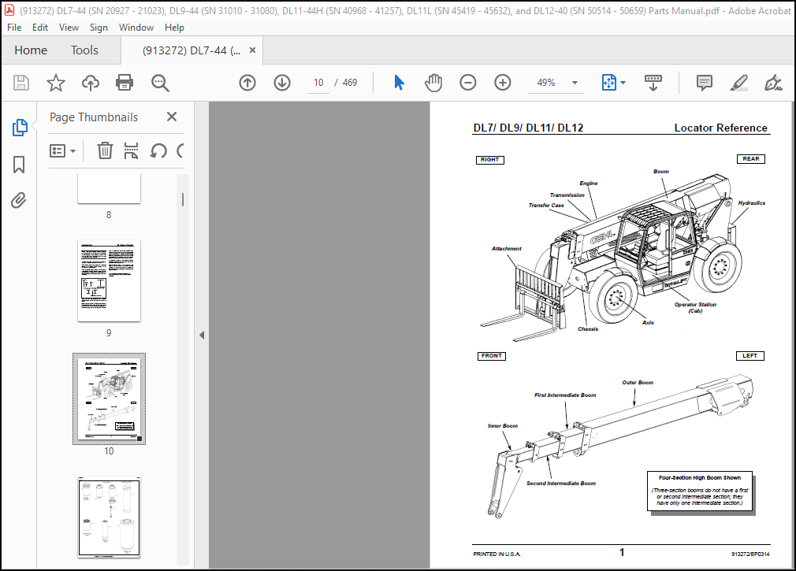Show Page Thumbnails sidebar icon
This screenshot has width=796, height=571.
click(x=19, y=128)
